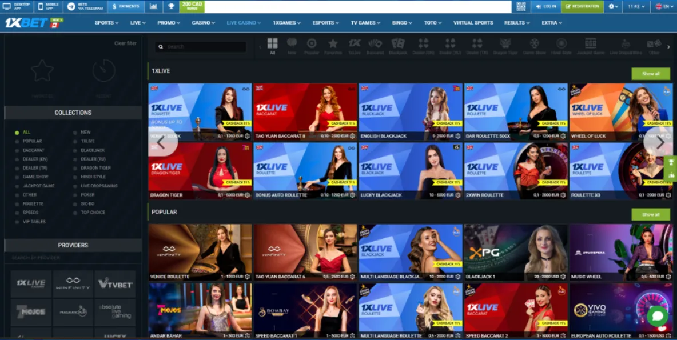Screen dimensions: 677x340
Task: Open the recent clock icon in sidebar
Action: pos(103,71)
